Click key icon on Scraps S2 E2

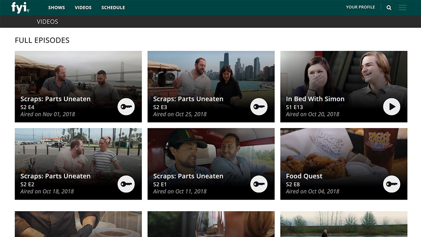pos(126,184)
